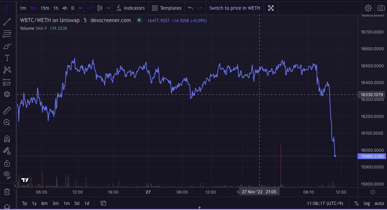This screenshot has height=210, width=387.
Task: Open the emoji icons tool
Action: pos(7,94)
